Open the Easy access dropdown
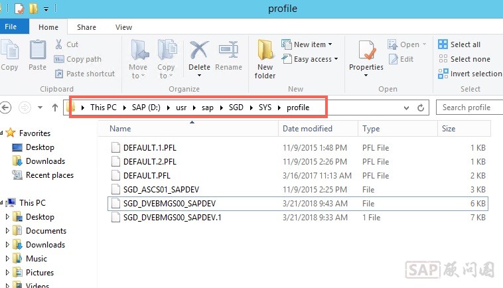The width and height of the screenshot is (503, 288). click(x=310, y=59)
